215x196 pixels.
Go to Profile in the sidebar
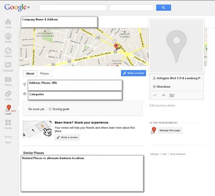[x=8, y=36]
